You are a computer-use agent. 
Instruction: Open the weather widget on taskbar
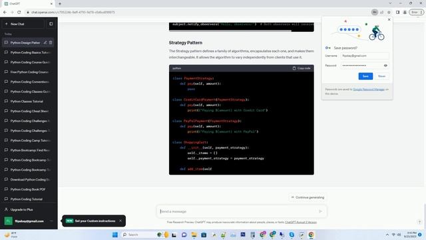point(11,235)
